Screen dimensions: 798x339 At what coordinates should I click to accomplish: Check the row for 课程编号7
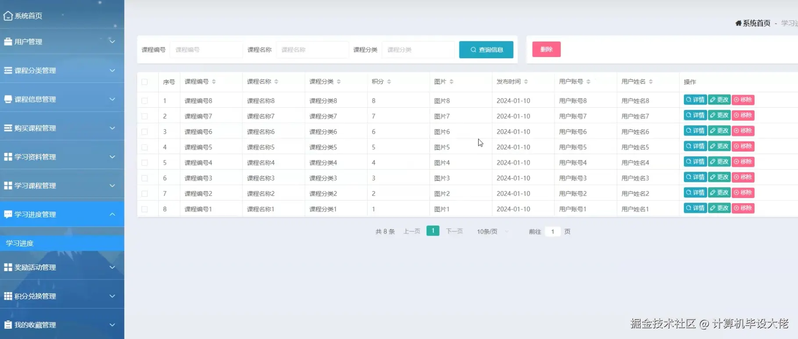[x=145, y=117]
